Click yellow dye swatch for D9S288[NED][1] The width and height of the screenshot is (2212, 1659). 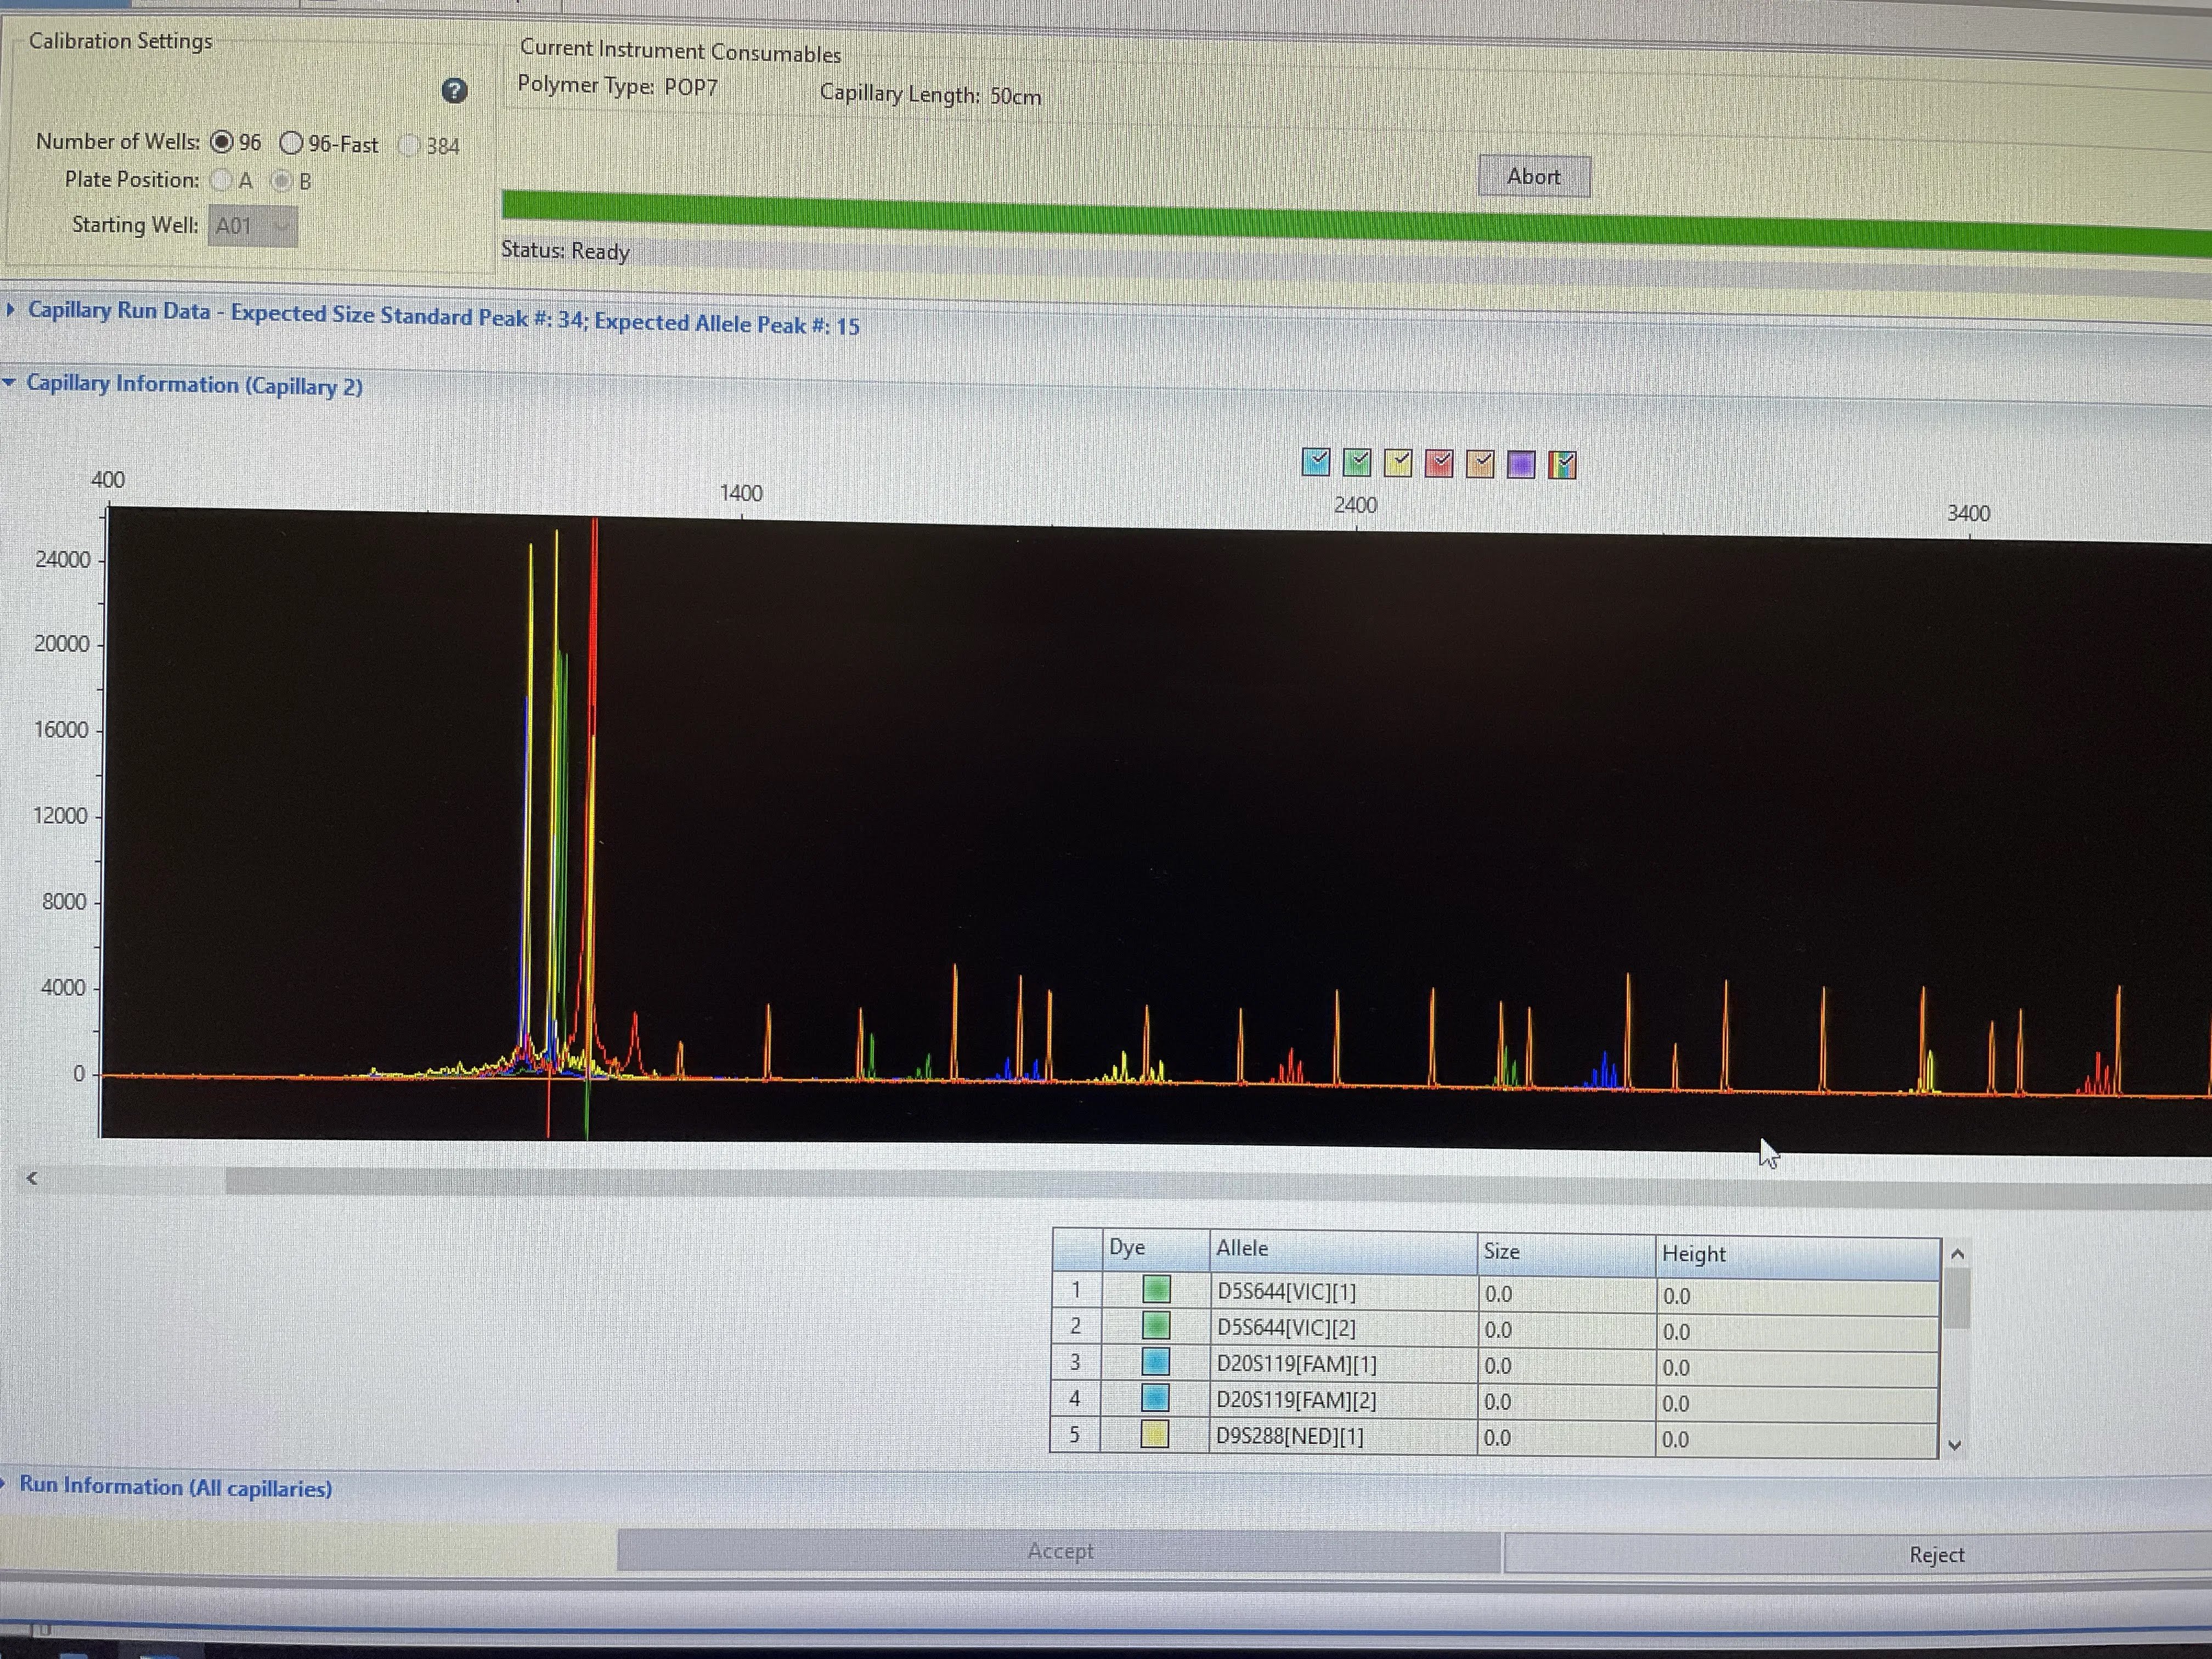click(x=1155, y=1434)
